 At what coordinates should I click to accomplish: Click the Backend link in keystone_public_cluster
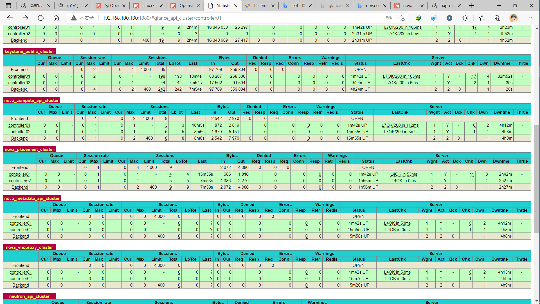(19, 89)
